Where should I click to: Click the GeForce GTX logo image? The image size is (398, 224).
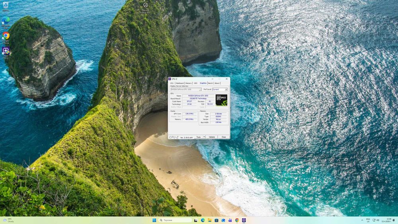click(x=221, y=100)
